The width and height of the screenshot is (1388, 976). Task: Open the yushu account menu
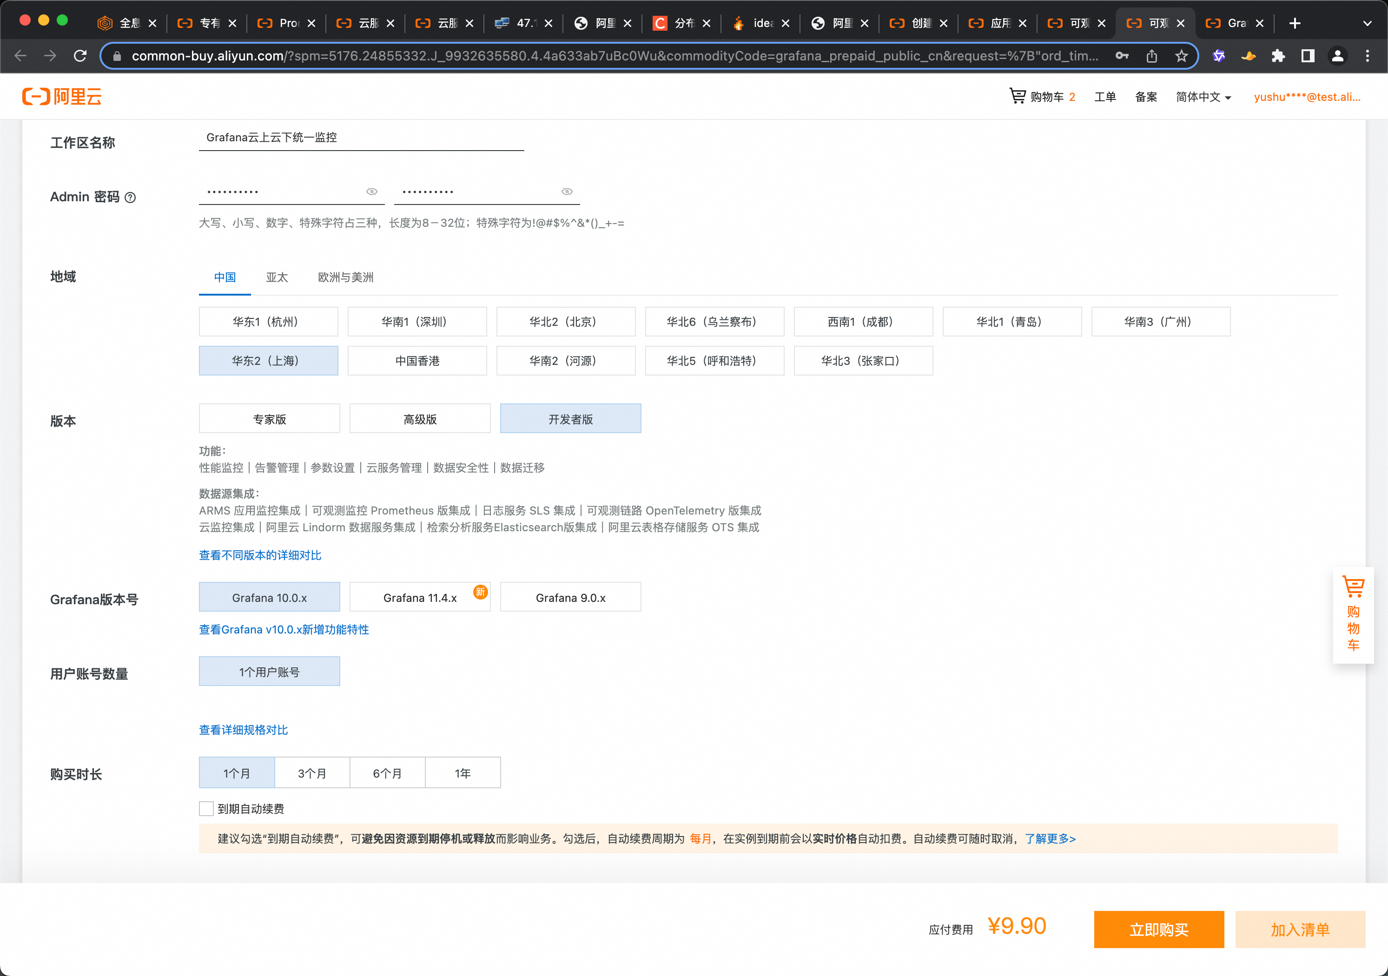click(1307, 97)
